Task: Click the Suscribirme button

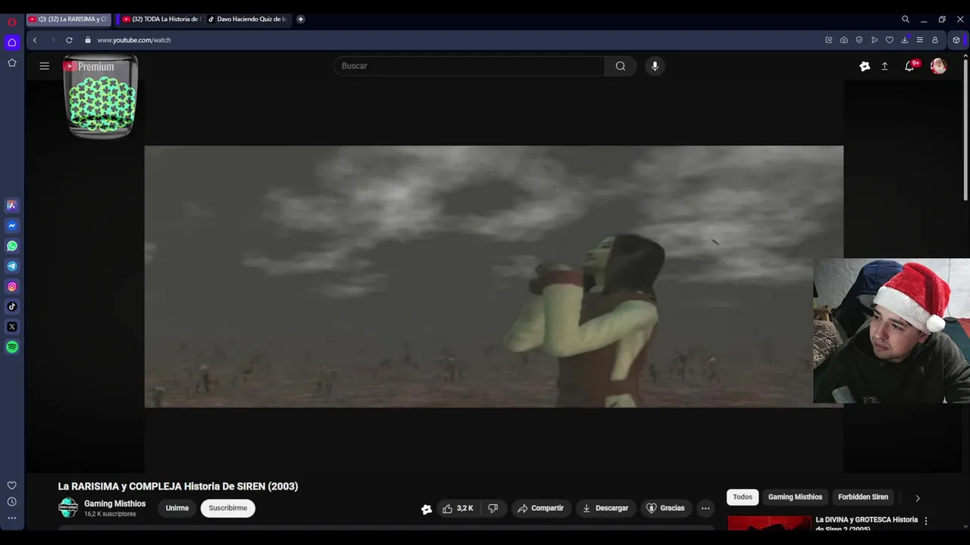Action: click(228, 509)
